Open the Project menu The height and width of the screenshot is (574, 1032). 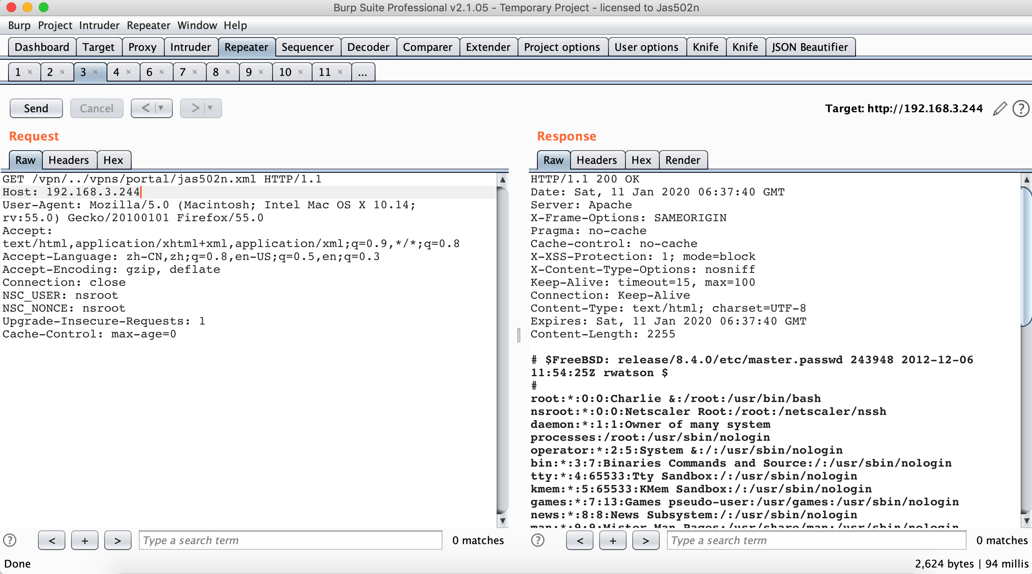(x=55, y=25)
